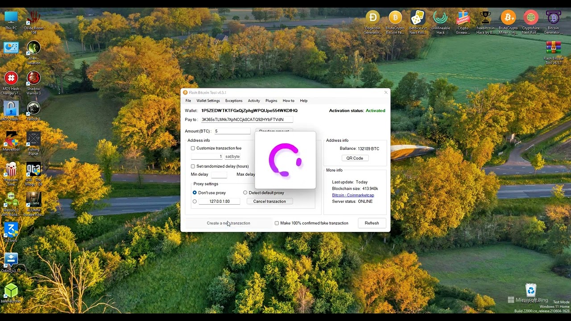Image resolution: width=571 pixels, height=321 pixels.
Task: Tick the Set randomized delay checkbox
Action: (x=193, y=166)
